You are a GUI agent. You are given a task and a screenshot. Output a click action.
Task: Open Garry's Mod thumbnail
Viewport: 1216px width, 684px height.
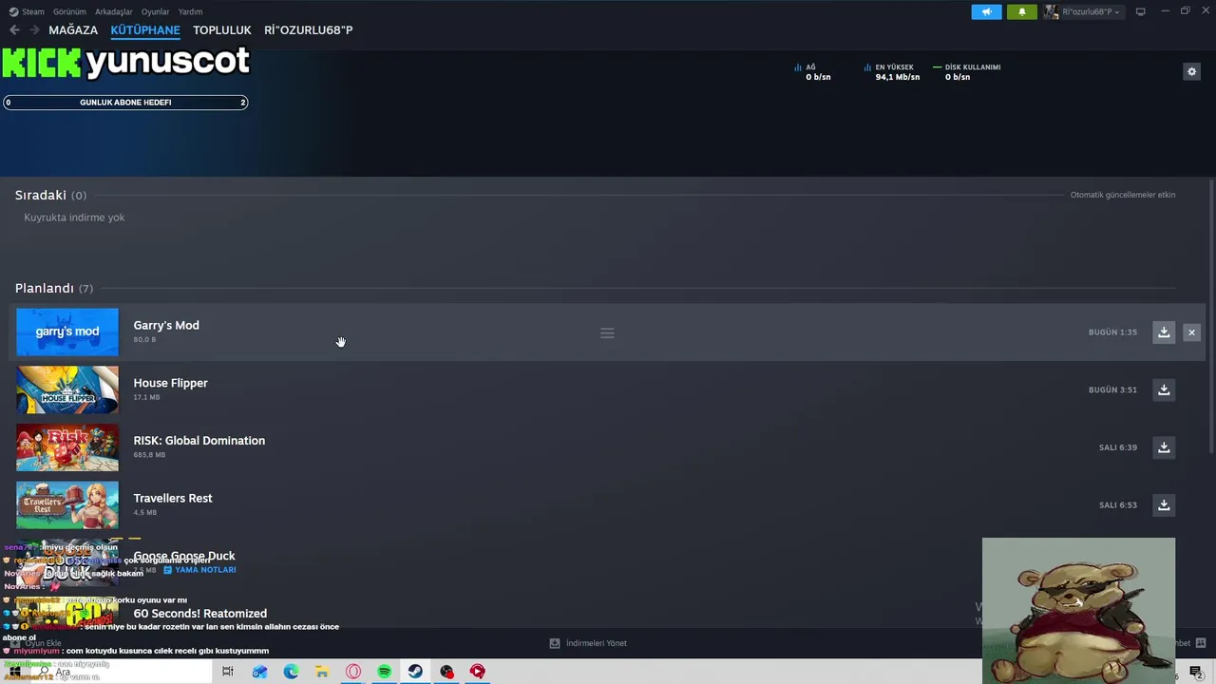(67, 332)
